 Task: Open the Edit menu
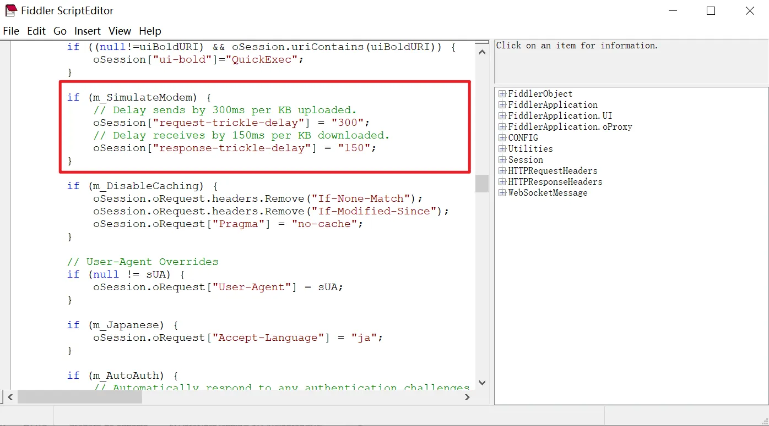click(x=36, y=31)
